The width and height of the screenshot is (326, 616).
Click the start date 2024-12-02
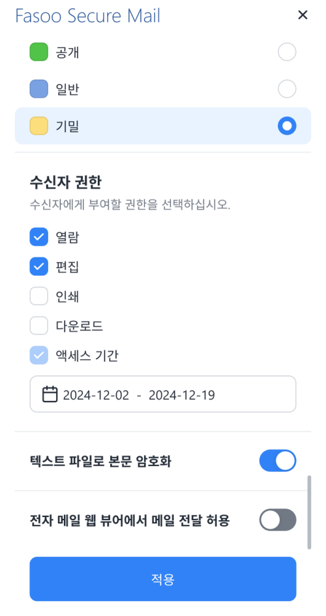(x=96, y=395)
